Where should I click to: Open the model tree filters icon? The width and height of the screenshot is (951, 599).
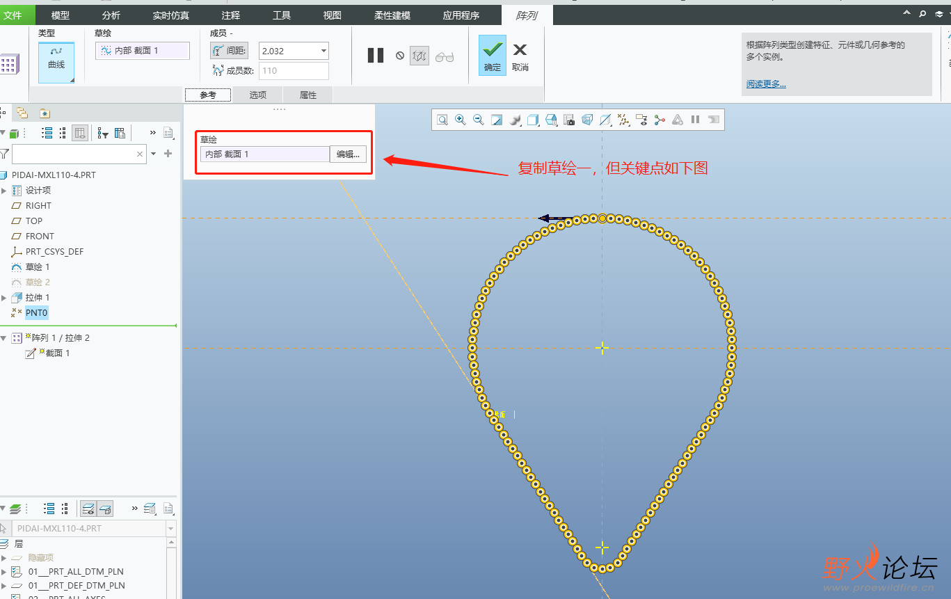(x=103, y=133)
